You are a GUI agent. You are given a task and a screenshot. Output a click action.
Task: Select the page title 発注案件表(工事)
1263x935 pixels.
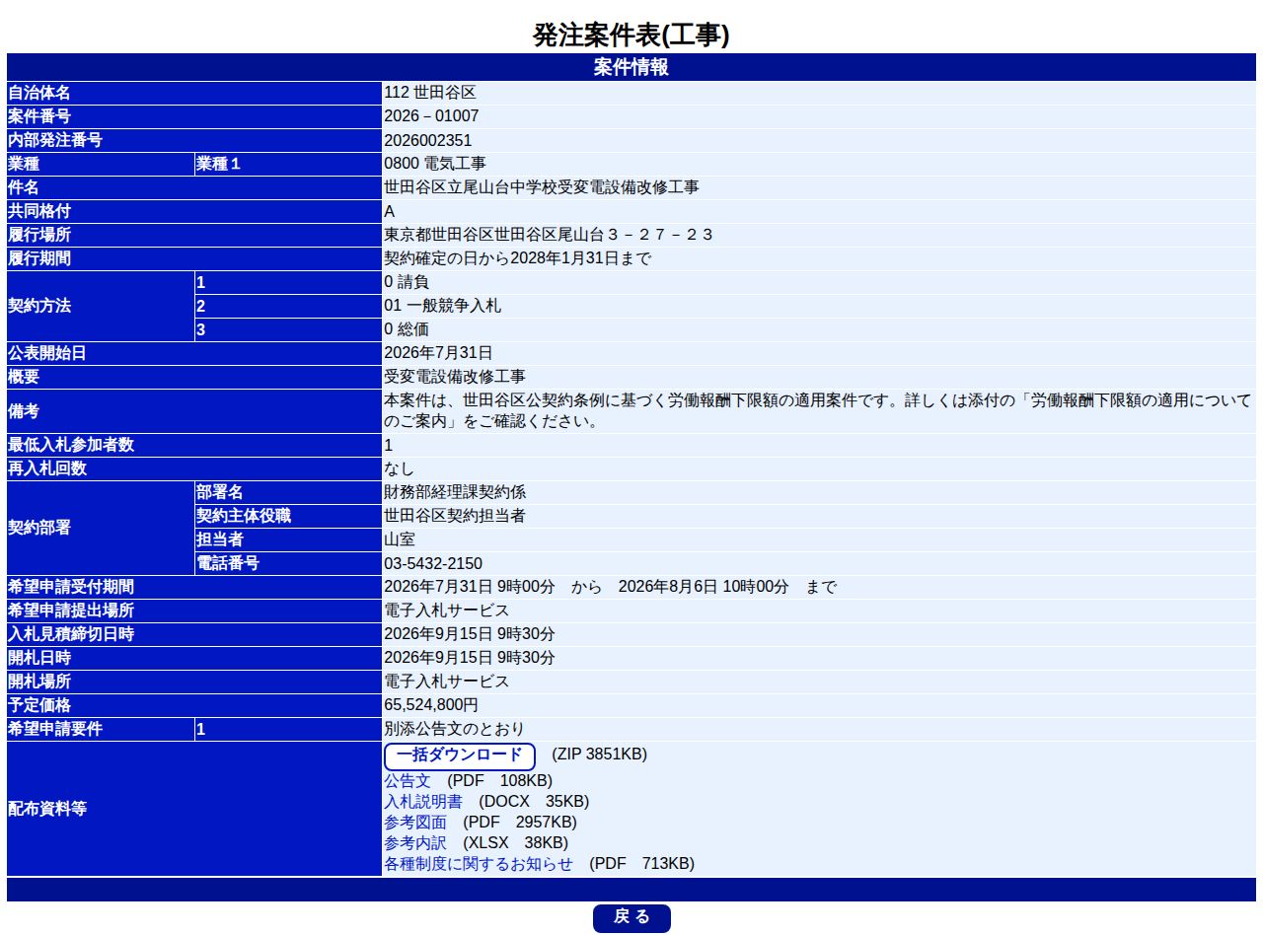[631, 36]
